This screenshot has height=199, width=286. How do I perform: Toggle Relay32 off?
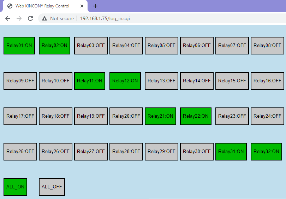point(266,152)
